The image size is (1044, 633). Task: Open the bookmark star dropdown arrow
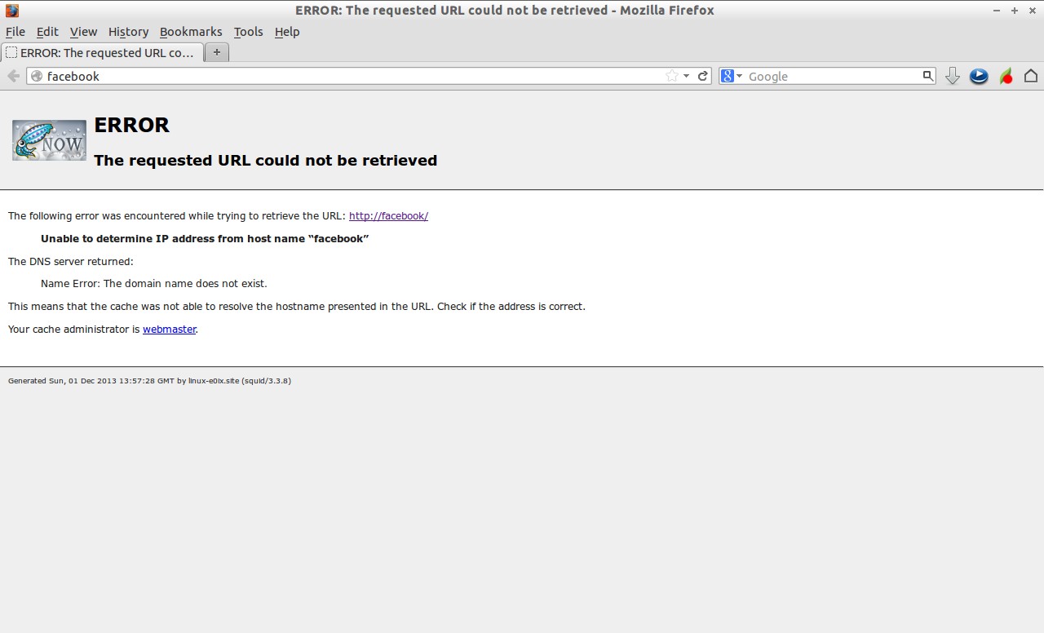point(686,76)
